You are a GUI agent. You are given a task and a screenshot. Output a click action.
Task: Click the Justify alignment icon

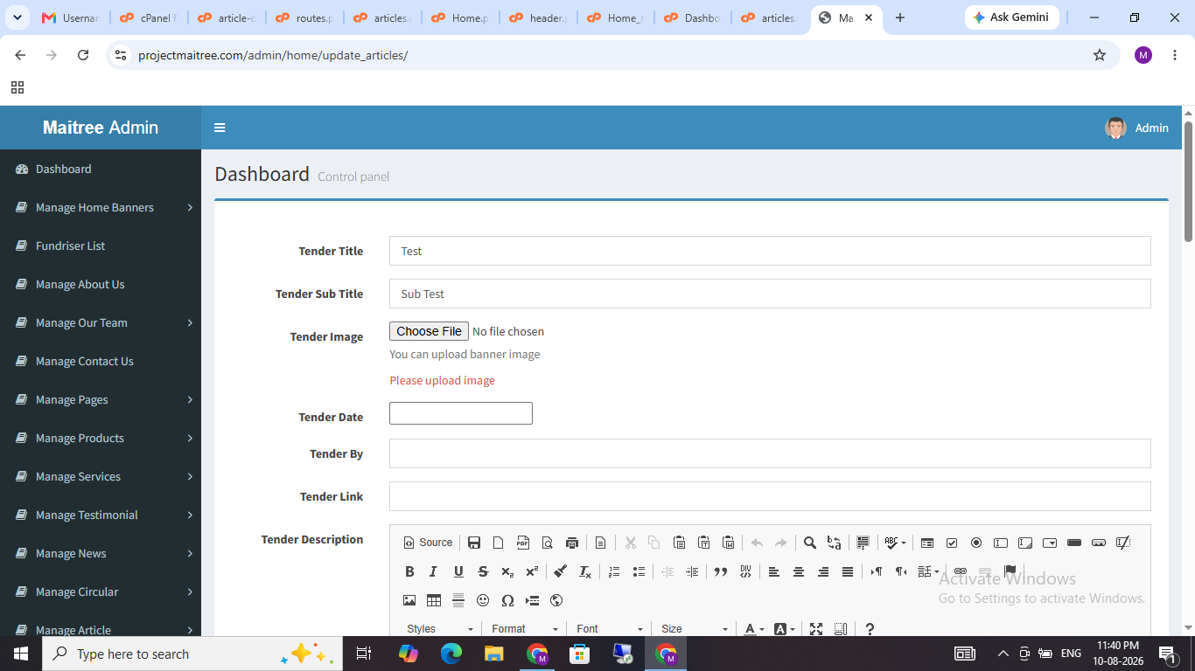[848, 571]
